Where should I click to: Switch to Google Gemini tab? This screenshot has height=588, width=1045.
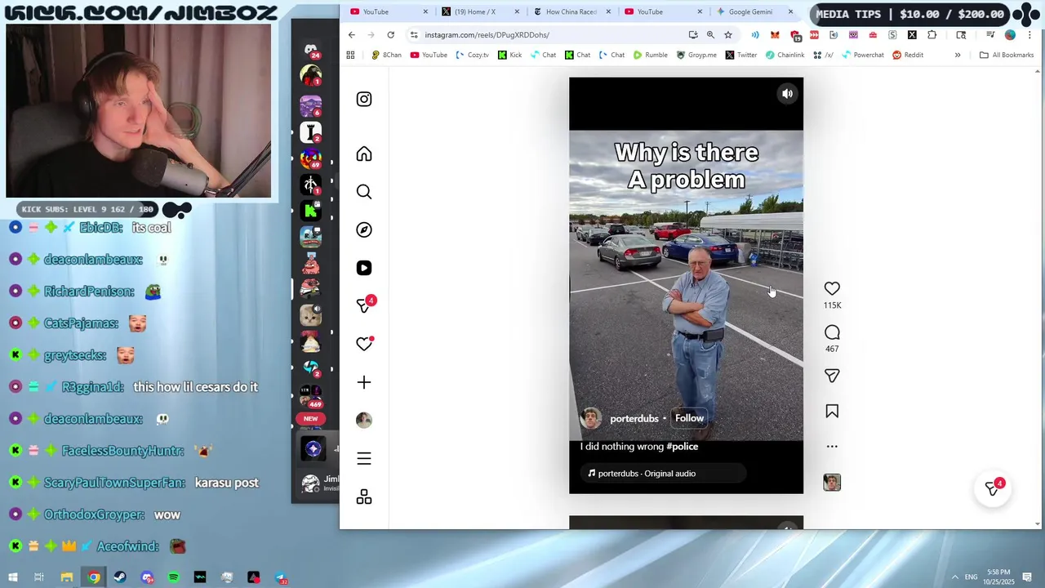(x=749, y=11)
